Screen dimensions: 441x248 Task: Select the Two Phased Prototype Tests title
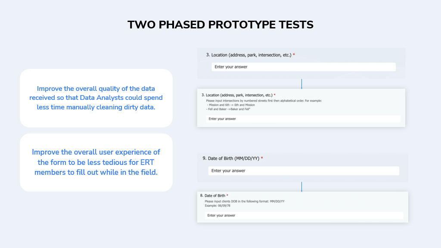pos(220,25)
